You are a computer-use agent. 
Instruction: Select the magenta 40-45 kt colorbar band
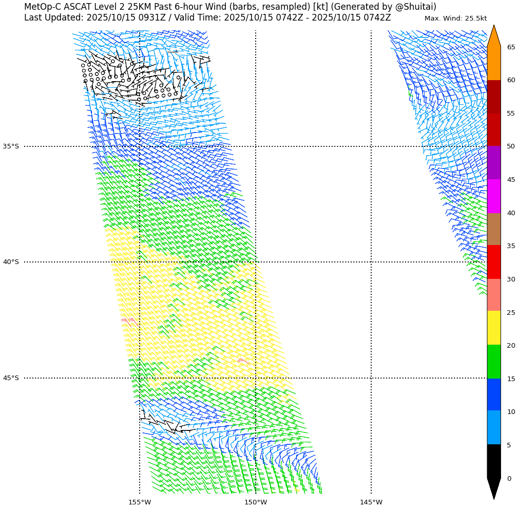[493, 196]
